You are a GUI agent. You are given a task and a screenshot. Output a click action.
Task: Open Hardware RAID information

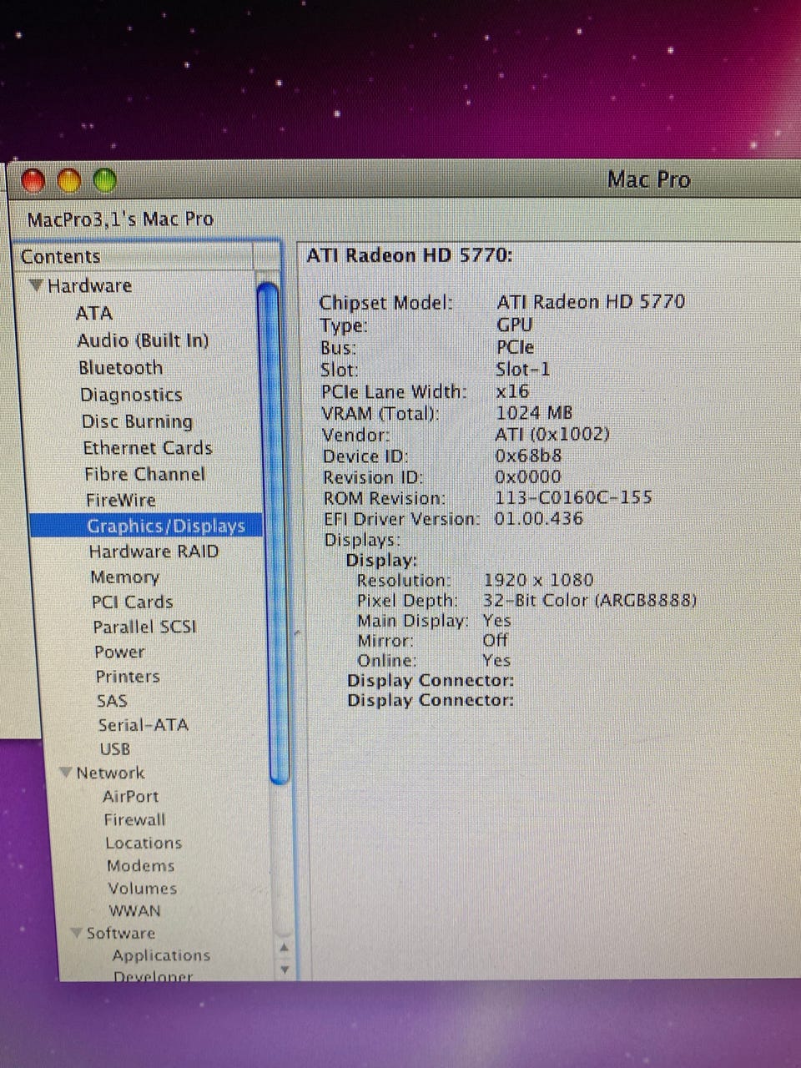point(154,552)
